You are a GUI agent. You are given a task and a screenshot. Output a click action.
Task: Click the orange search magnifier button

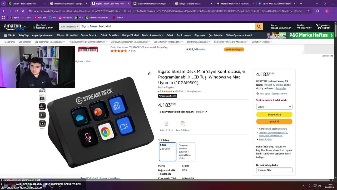[x=259, y=27]
